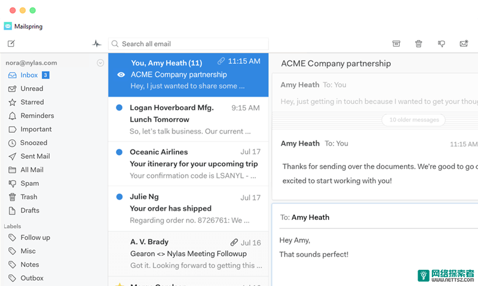Click Amy Heath sender name in 11:15 AM message
478x286 pixels.
300,143
